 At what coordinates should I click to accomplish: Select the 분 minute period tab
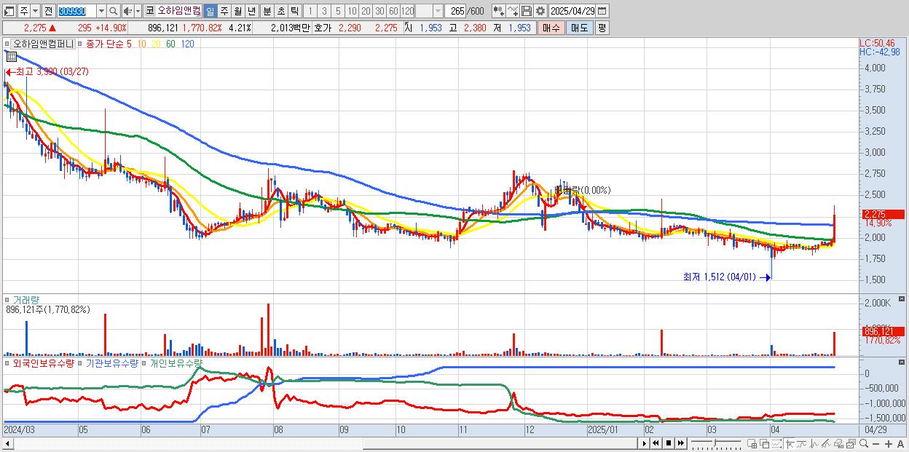pos(267,11)
